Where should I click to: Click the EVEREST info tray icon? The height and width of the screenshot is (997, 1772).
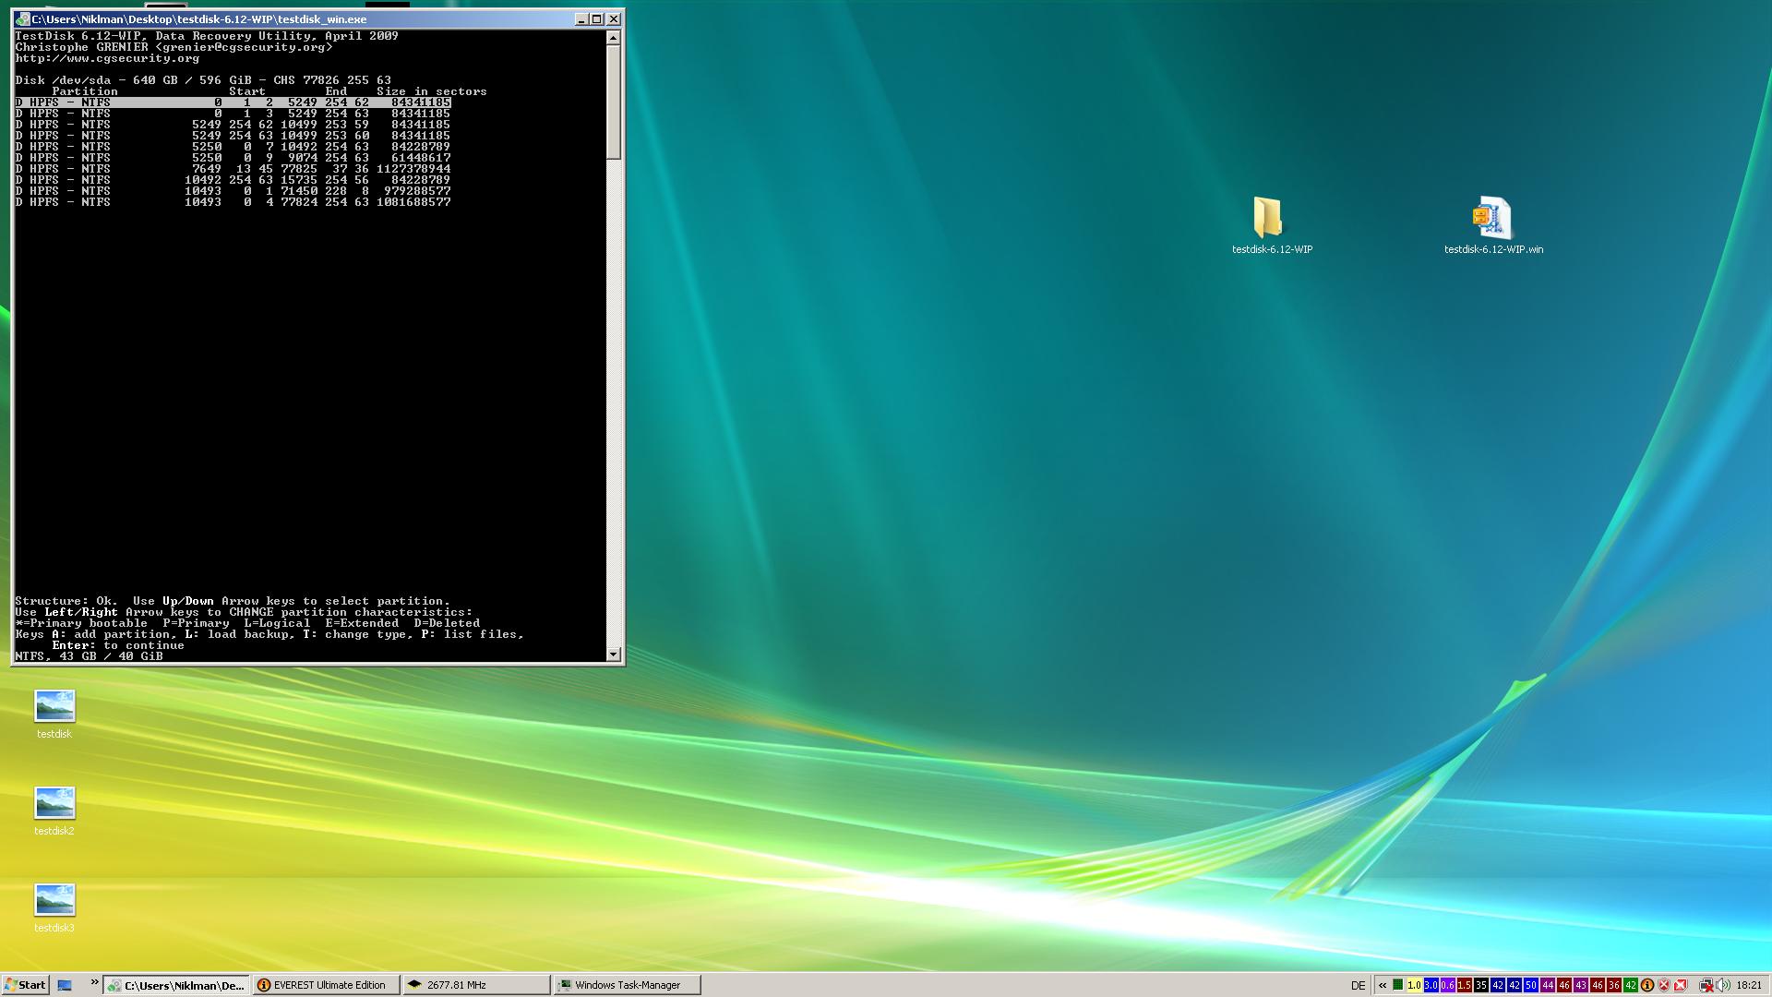point(1646,985)
